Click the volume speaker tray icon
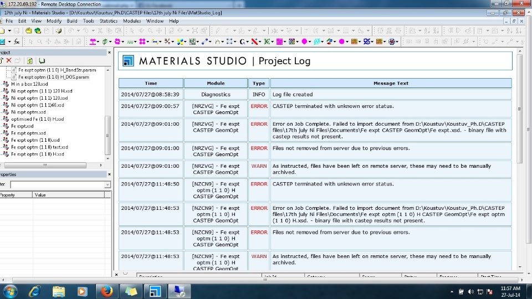Viewport: 532px width, 299px height. click(x=470, y=292)
